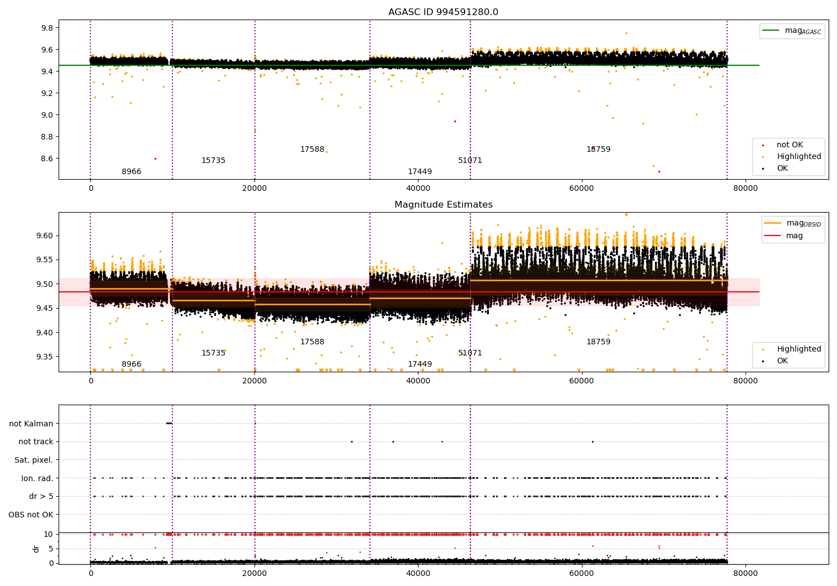
Task: Click the 9.35 y-tick on Magnitude Estimates plot
Action: (x=45, y=357)
